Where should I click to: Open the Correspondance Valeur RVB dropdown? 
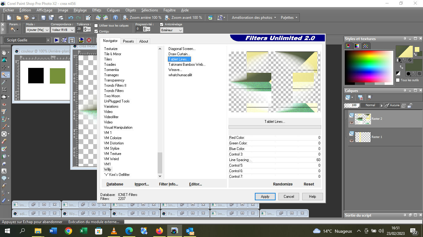pyautogui.click(x=63, y=30)
